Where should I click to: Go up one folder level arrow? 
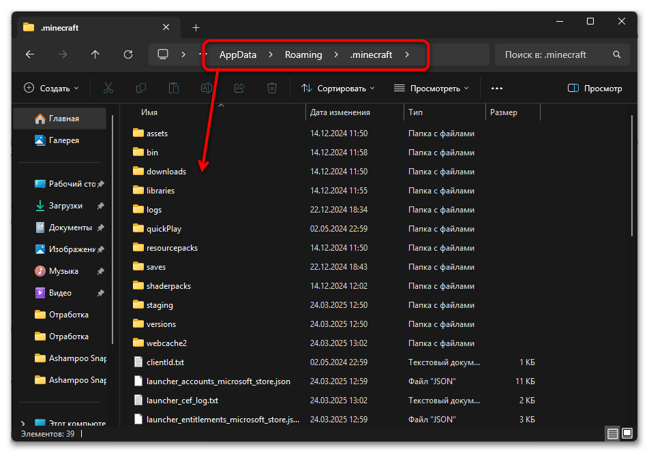95,54
